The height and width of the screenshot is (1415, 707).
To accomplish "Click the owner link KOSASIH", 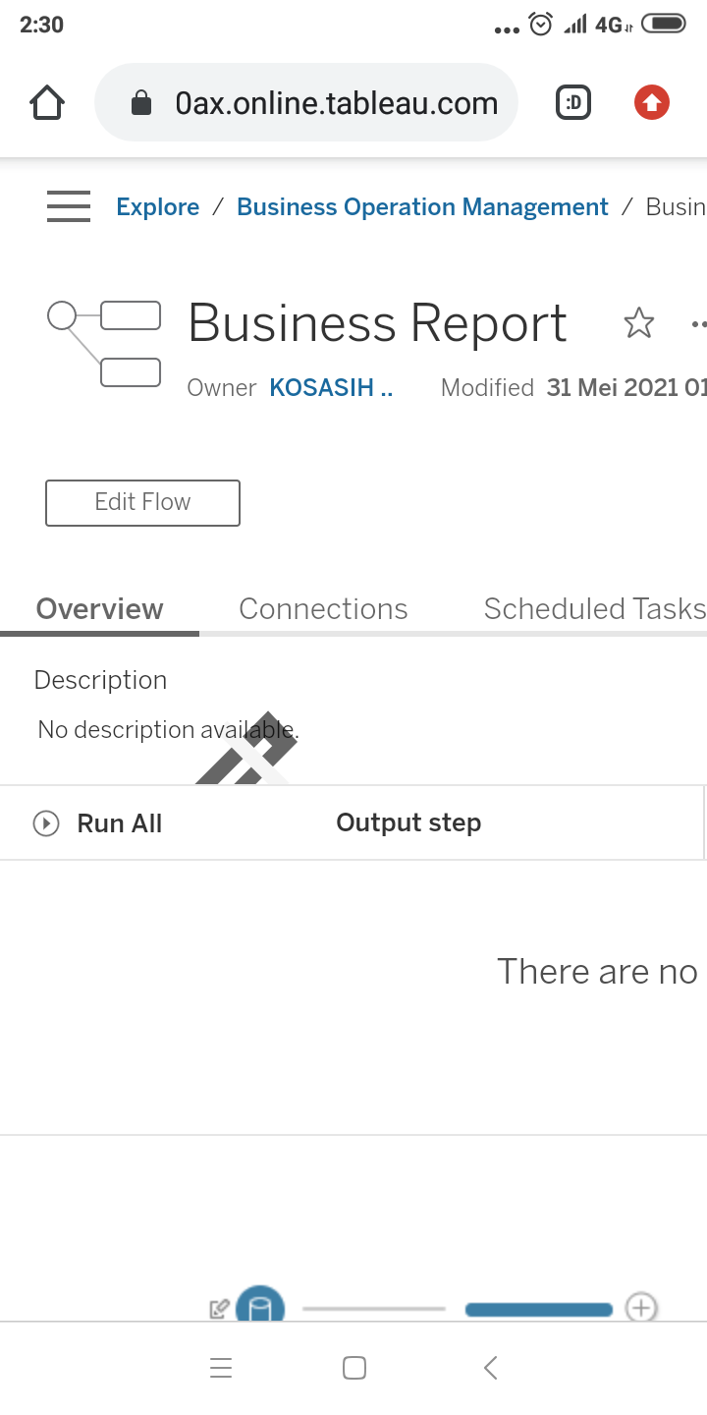I will pyautogui.click(x=331, y=387).
